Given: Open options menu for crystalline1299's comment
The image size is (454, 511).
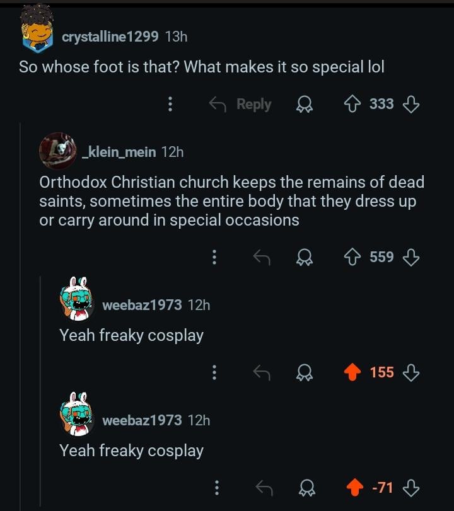Looking at the screenshot, I should 170,104.
